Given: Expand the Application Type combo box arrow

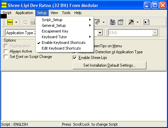Looking at the screenshot, I should point(100,33).
